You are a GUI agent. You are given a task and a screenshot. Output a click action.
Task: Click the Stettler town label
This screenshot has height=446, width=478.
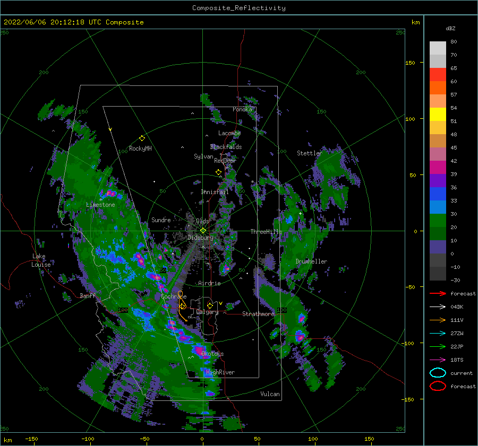point(310,153)
